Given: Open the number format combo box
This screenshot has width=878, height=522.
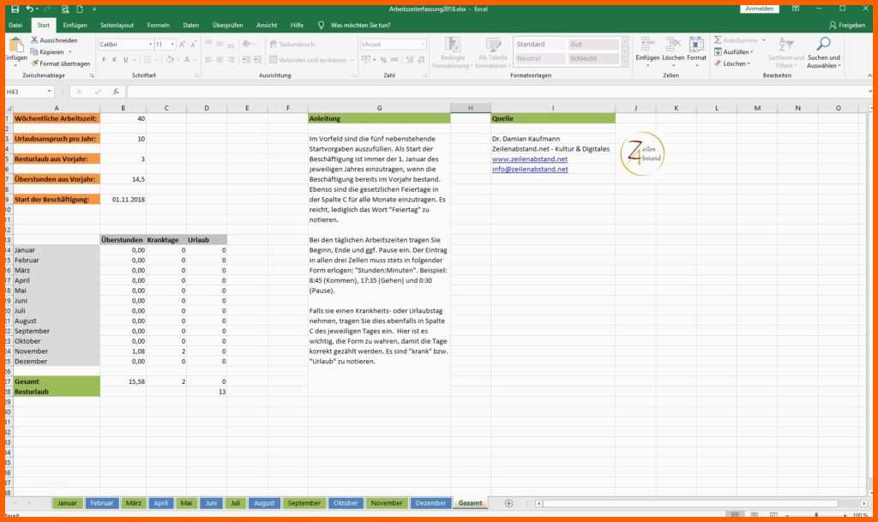Looking at the screenshot, I should point(393,45).
